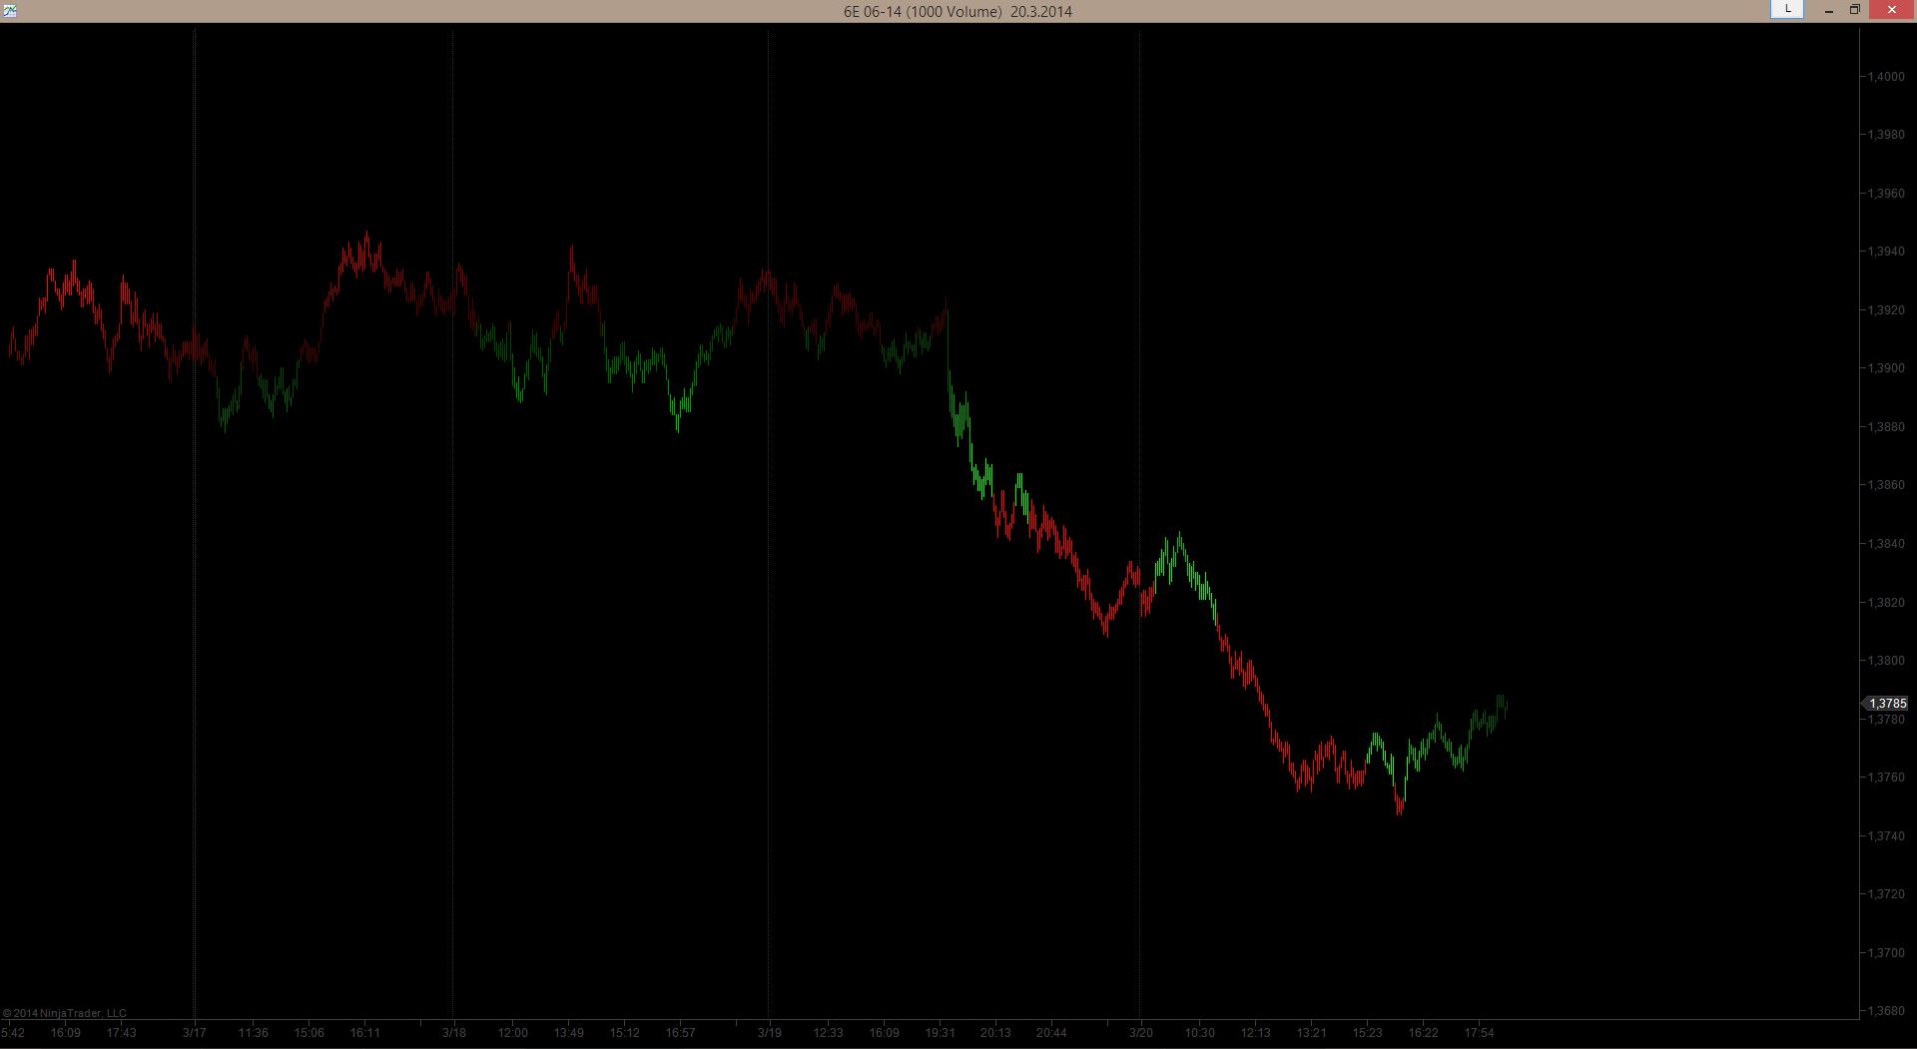Click the 20:13 time axis label
This screenshot has height=1049, width=1917.
click(x=996, y=1033)
